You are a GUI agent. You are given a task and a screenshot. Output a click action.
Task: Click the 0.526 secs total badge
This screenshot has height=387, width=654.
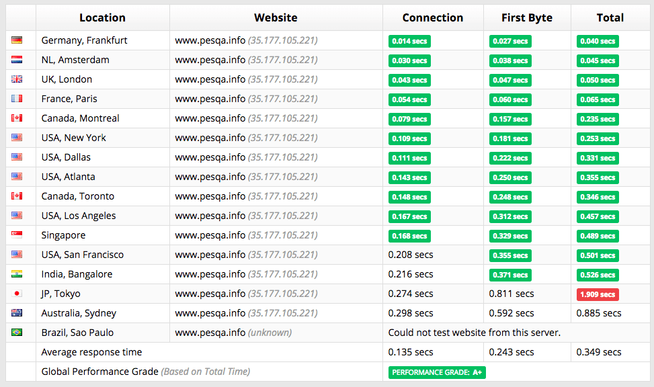click(598, 275)
